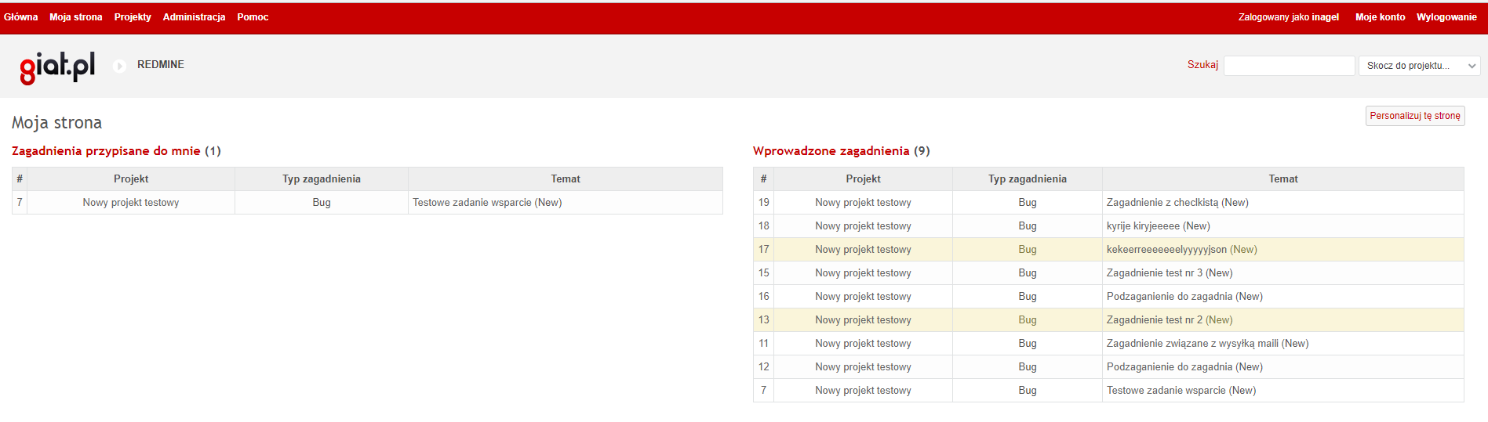Open Nowy projekt testowy in row 17
Image resolution: width=1488 pixels, height=422 pixels.
863,250
